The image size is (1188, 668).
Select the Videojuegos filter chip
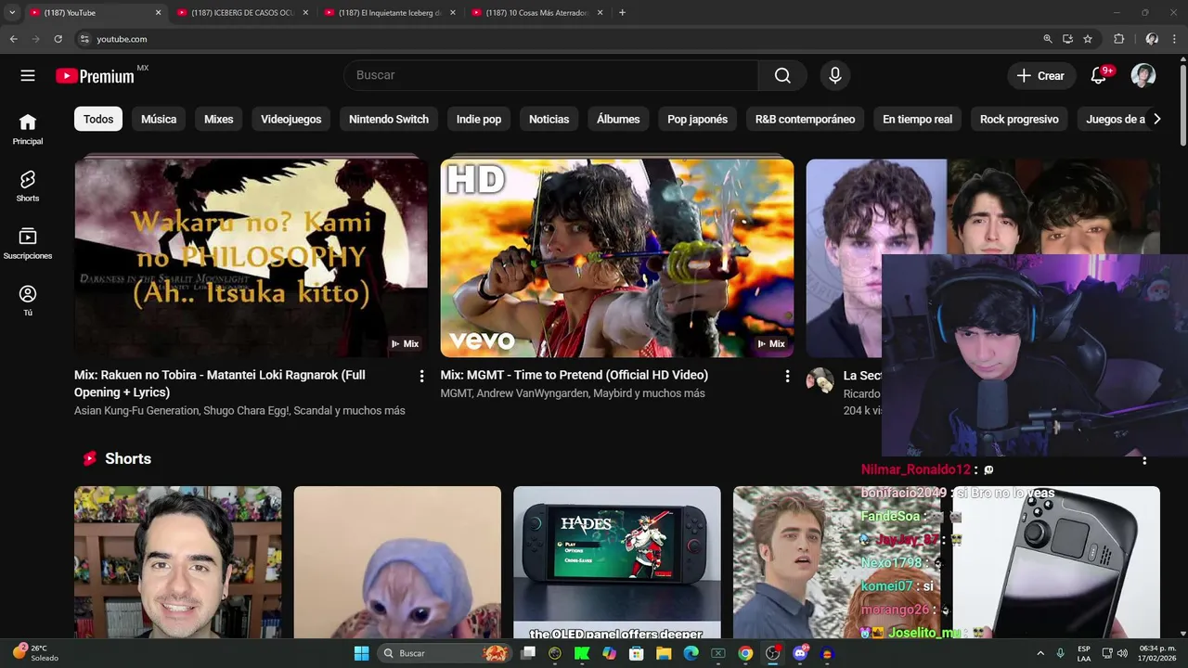(291, 119)
